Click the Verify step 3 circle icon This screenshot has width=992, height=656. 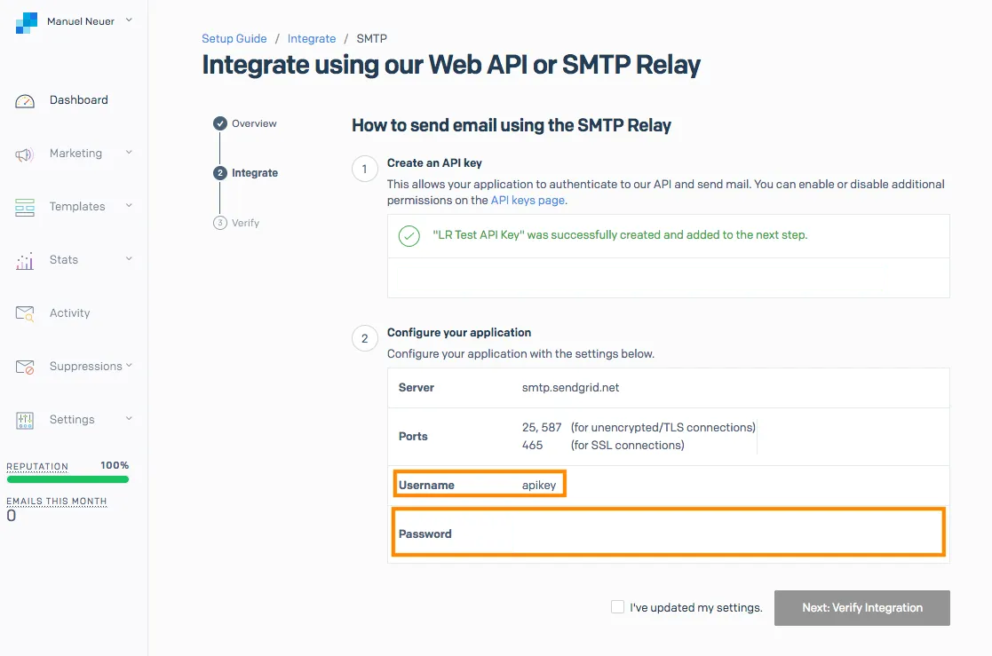220,223
